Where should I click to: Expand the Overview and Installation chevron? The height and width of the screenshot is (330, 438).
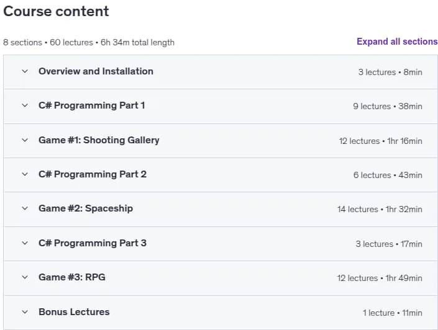click(x=25, y=71)
